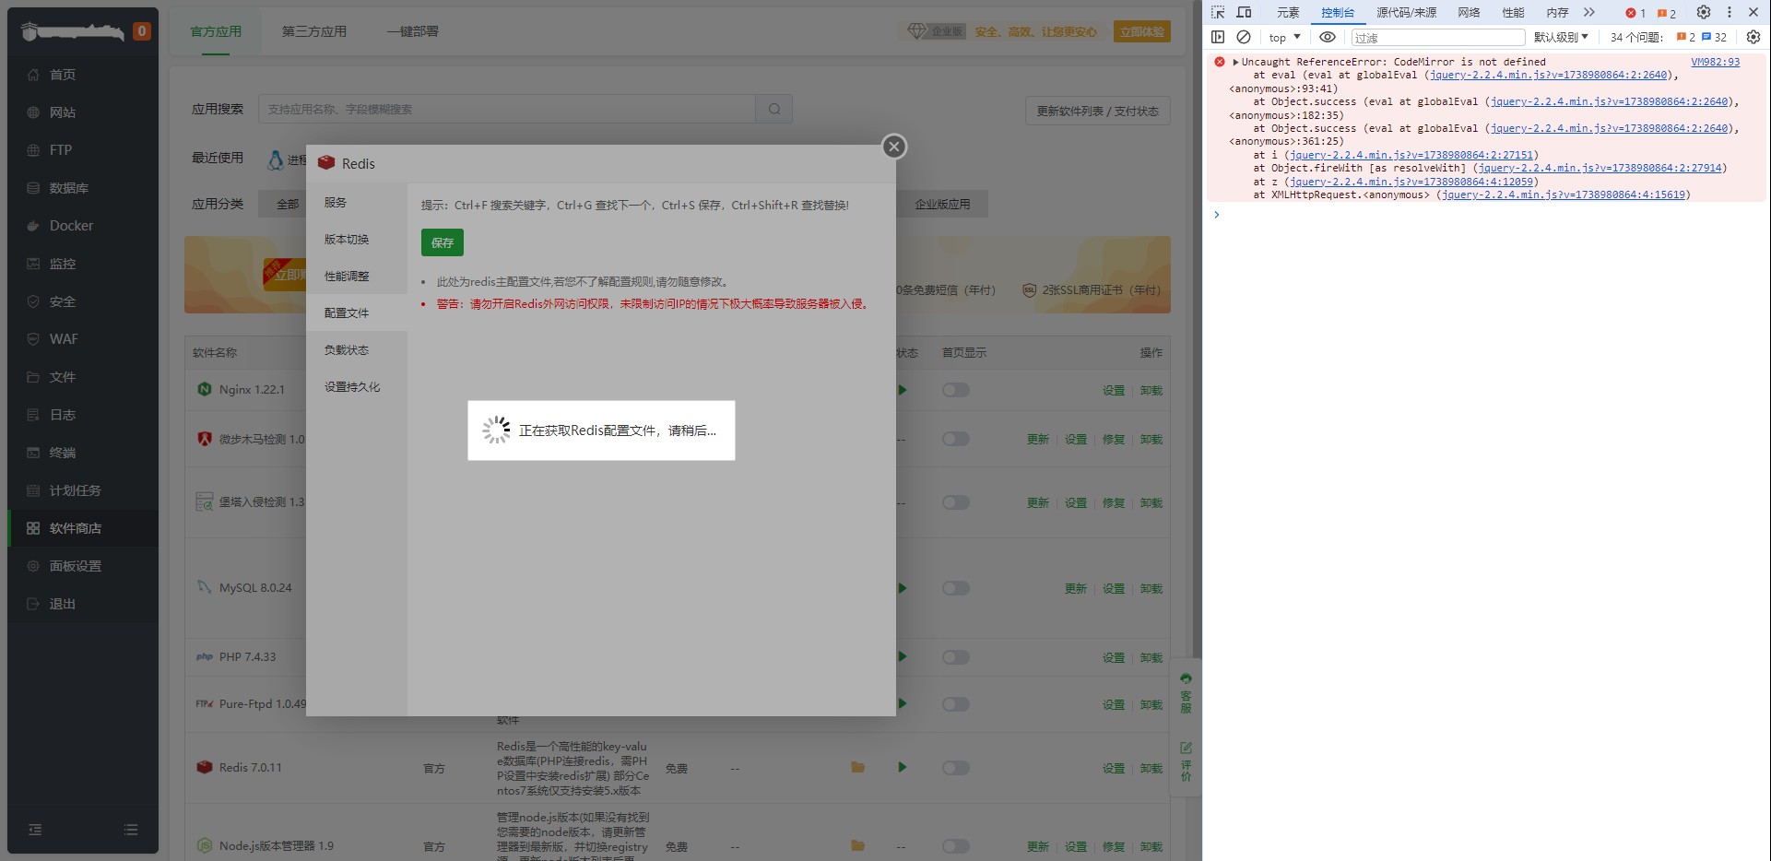The width and height of the screenshot is (1771, 861).
Task: Toggle 首页显示 switch for Pure-Ftpd
Action: click(x=956, y=704)
